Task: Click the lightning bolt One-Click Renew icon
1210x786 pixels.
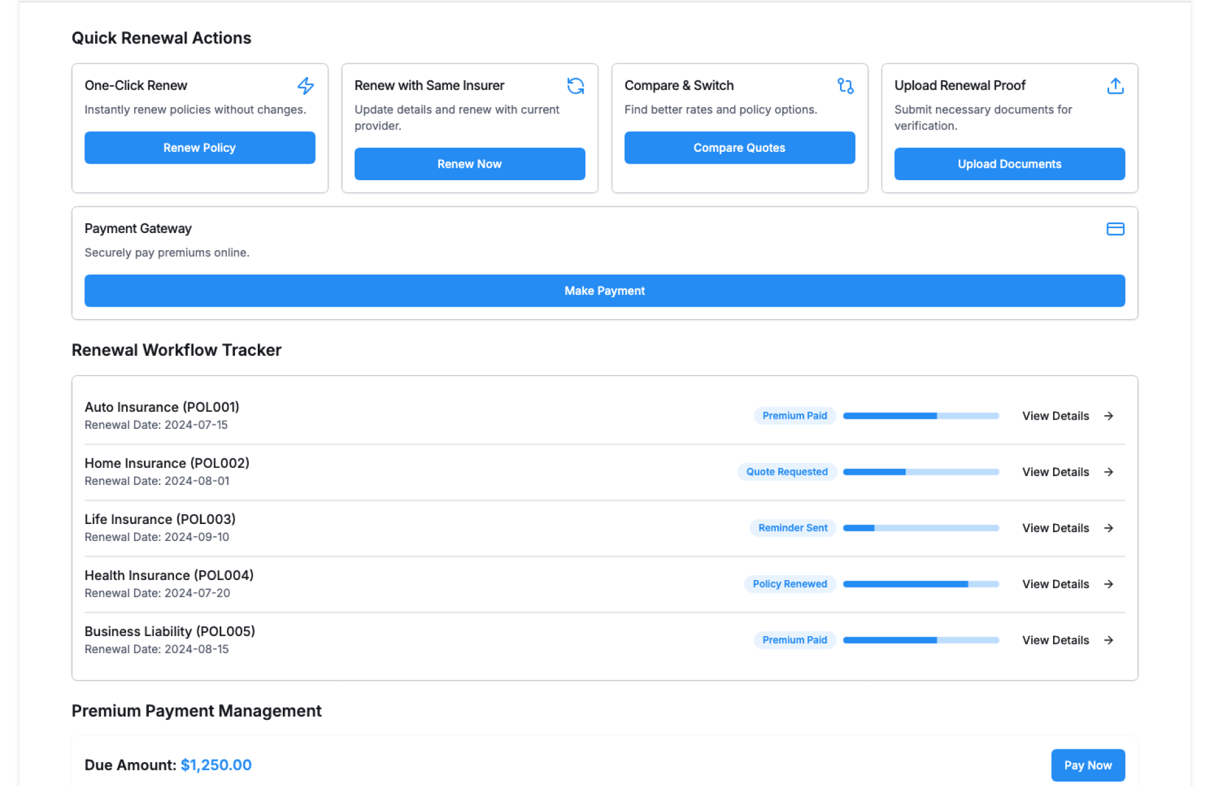Action: click(306, 86)
